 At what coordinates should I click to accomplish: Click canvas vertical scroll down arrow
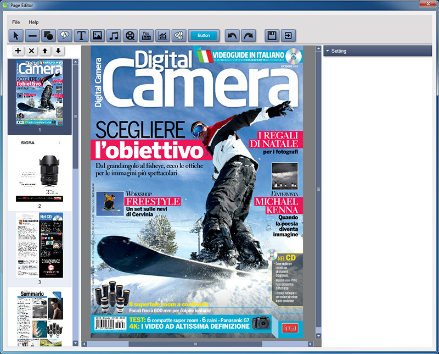318,336
